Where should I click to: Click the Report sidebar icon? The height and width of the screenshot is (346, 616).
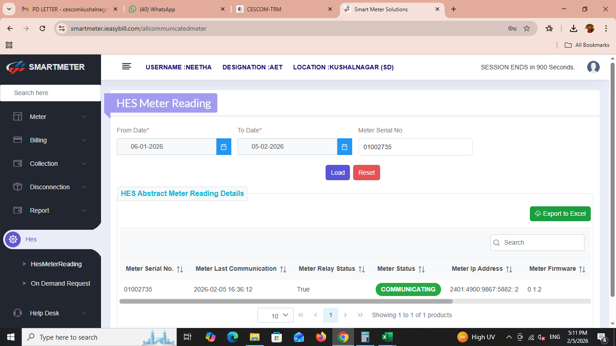pos(18,210)
